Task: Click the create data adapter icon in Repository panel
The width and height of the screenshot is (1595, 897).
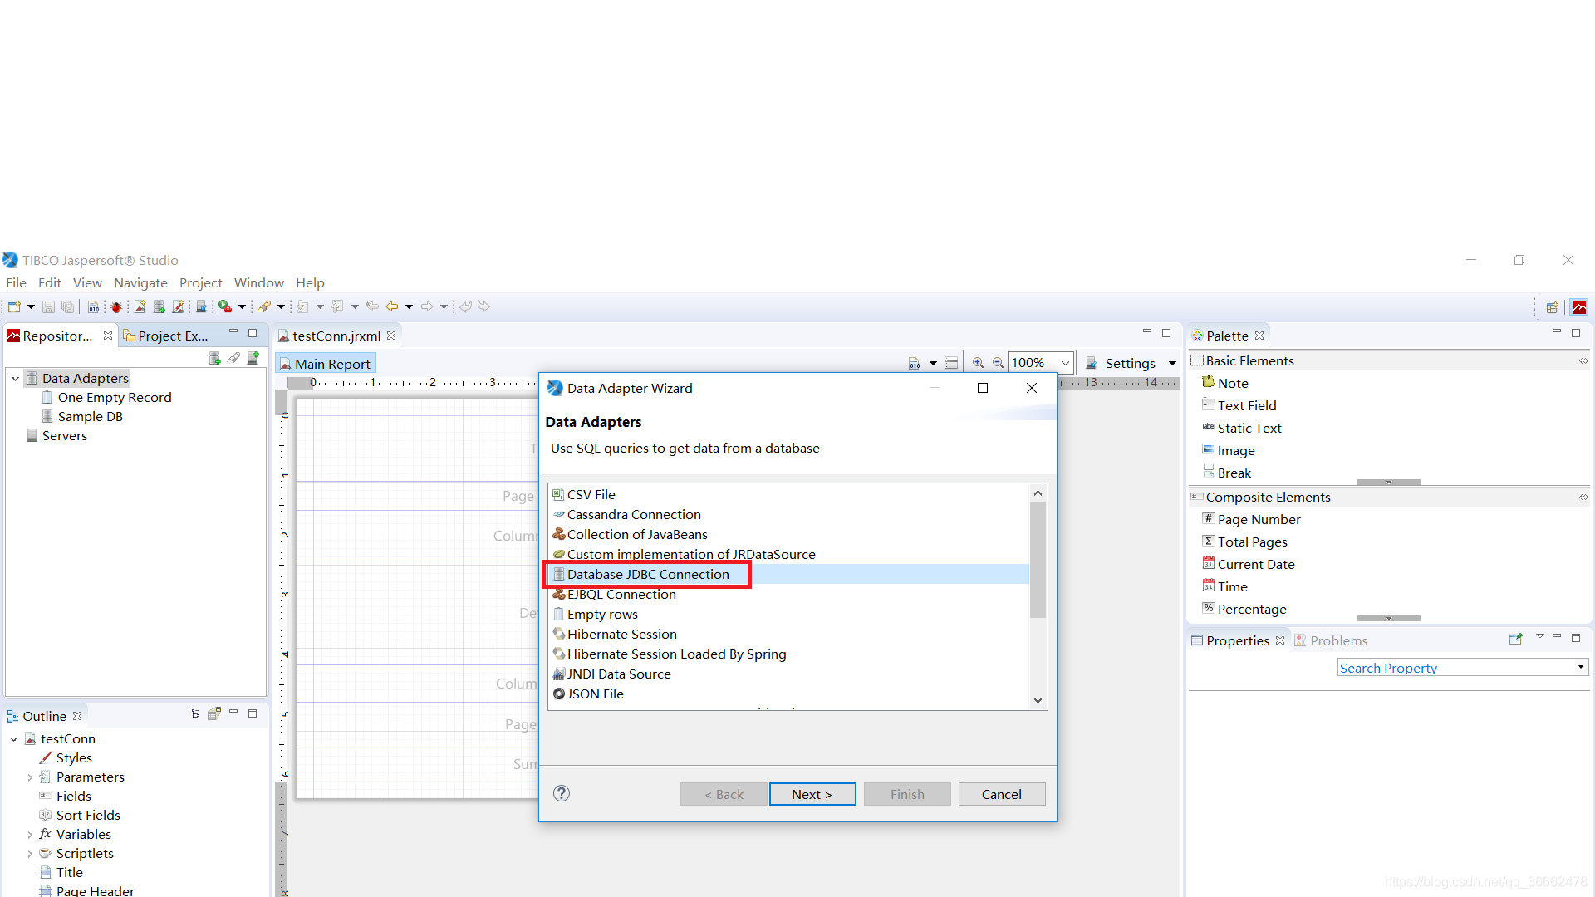Action: point(215,358)
